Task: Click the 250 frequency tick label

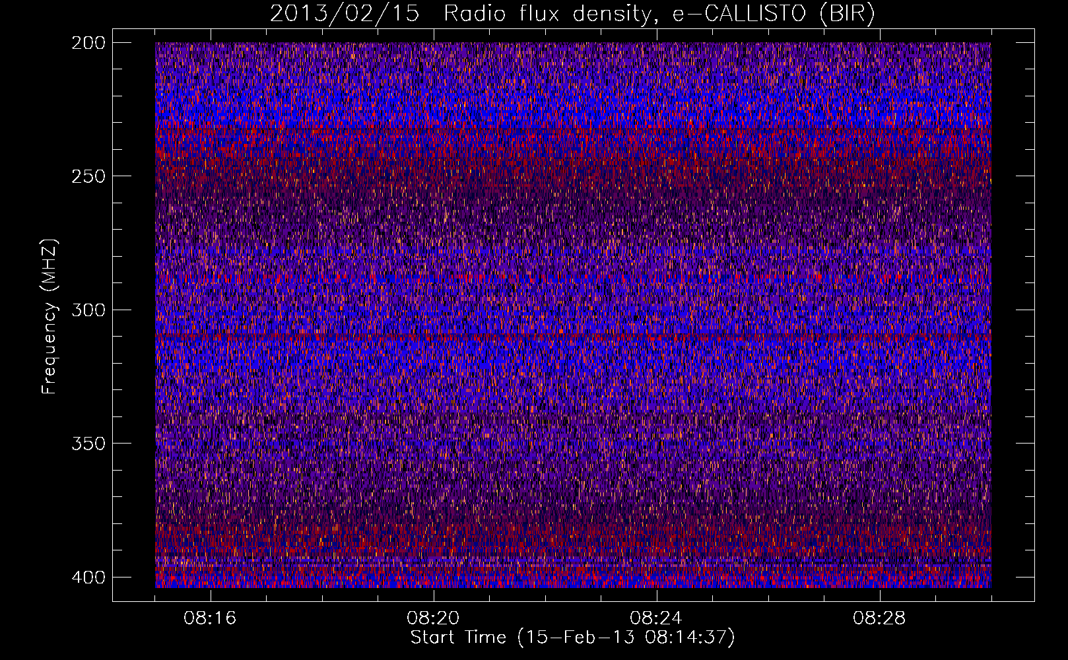Action: click(x=88, y=176)
